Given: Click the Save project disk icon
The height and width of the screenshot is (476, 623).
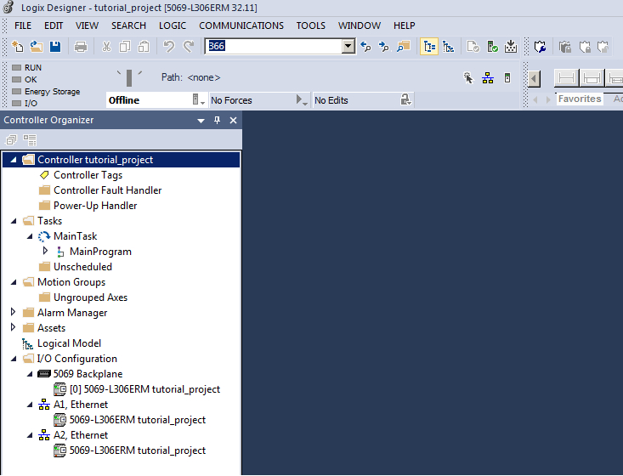Looking at the screenshot, I should tap(54, 46).
